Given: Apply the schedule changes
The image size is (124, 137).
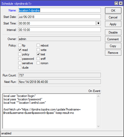Looking at the screenshot, I should pyautogui.click(x=113, y=24).
